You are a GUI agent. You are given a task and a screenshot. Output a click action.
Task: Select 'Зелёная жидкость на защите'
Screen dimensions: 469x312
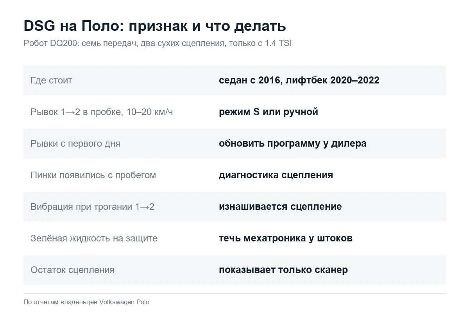tap(94, 238)
